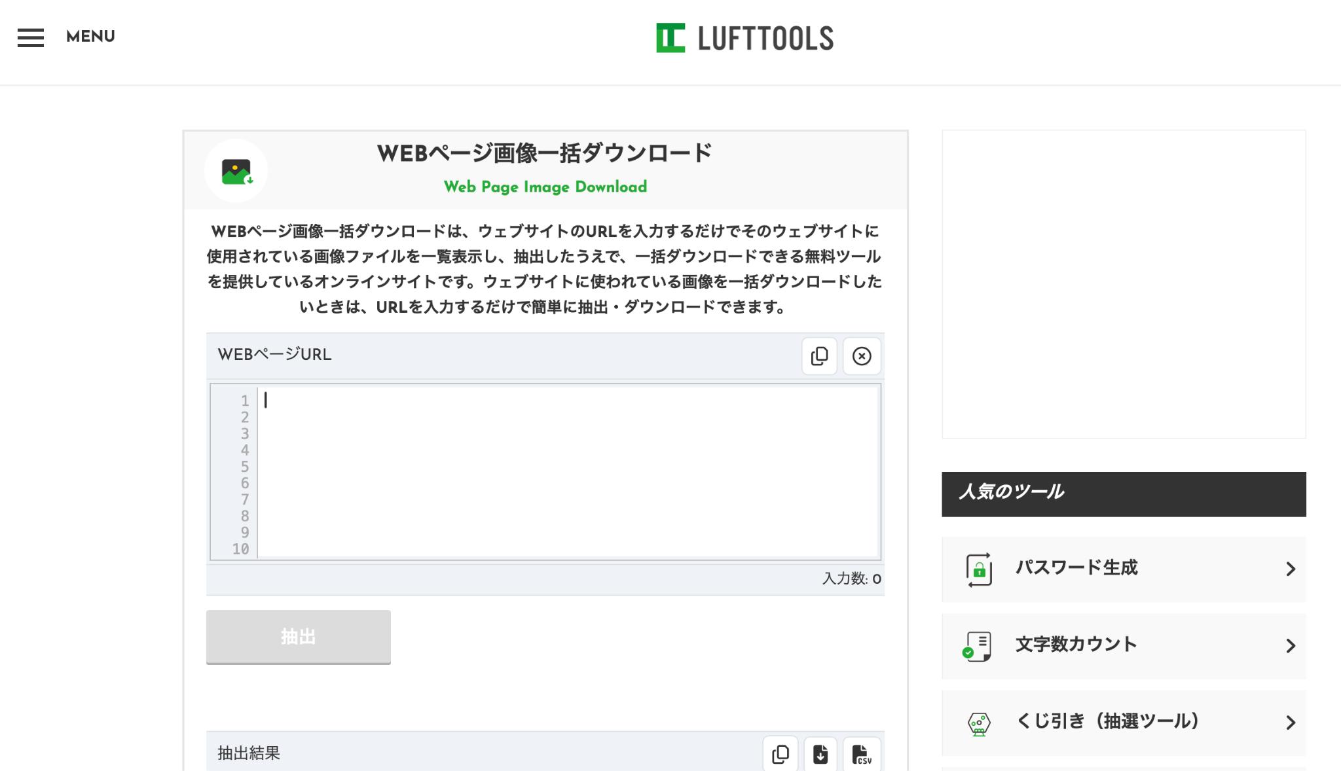Download the 抽出結果 as file
Screen dimensions: 1341x771
(820, 754)
